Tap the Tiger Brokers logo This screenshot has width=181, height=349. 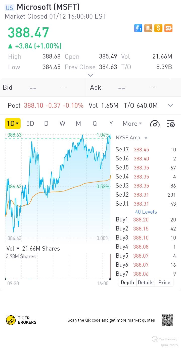pos(21,320)
